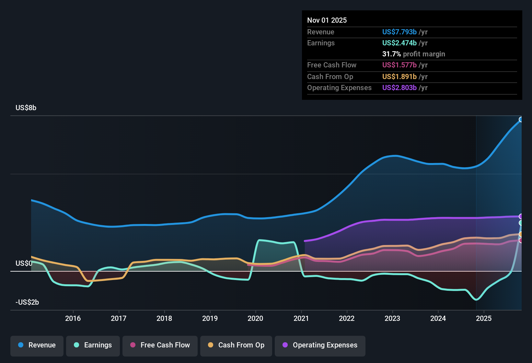The height and width of the screenshot is (363, 532).
Task: Select the 2025 year label
Action: [484, 318]
